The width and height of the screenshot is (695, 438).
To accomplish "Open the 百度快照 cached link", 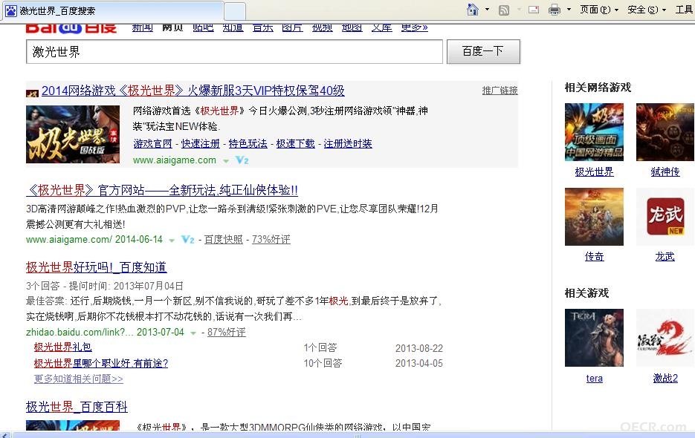I will pyautogui.click(x=224, y=240).
